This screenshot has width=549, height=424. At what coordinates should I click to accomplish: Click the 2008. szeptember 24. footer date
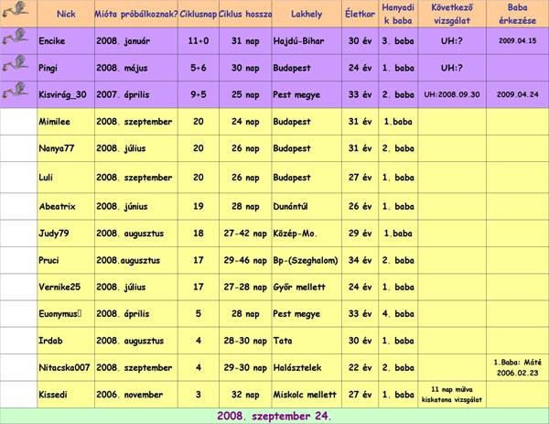coord(274,415)
